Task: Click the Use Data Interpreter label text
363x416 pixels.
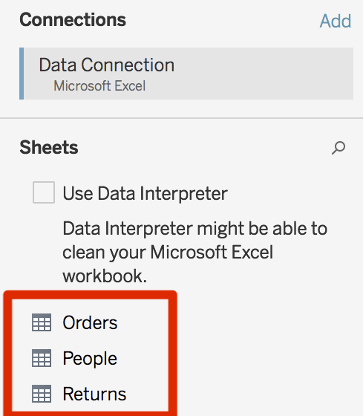Action: coord(145,193)
